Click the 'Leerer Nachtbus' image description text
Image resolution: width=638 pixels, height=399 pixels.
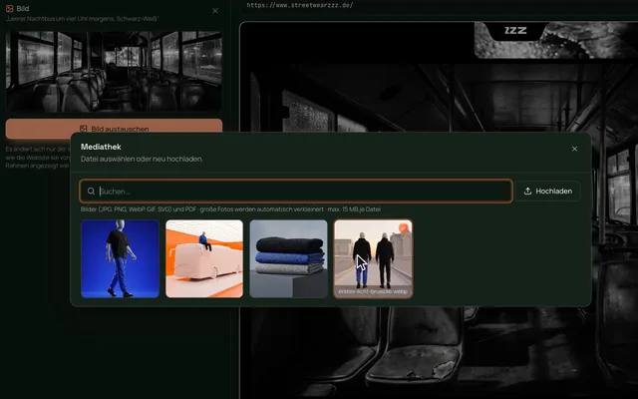coord(82,19)
